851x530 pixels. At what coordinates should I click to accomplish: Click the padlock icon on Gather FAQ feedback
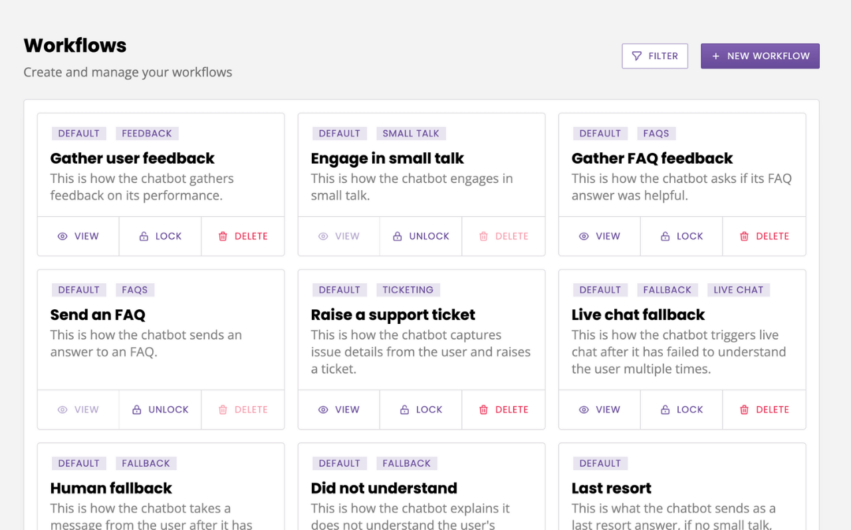pyautogui.click(x=665, y=236)
